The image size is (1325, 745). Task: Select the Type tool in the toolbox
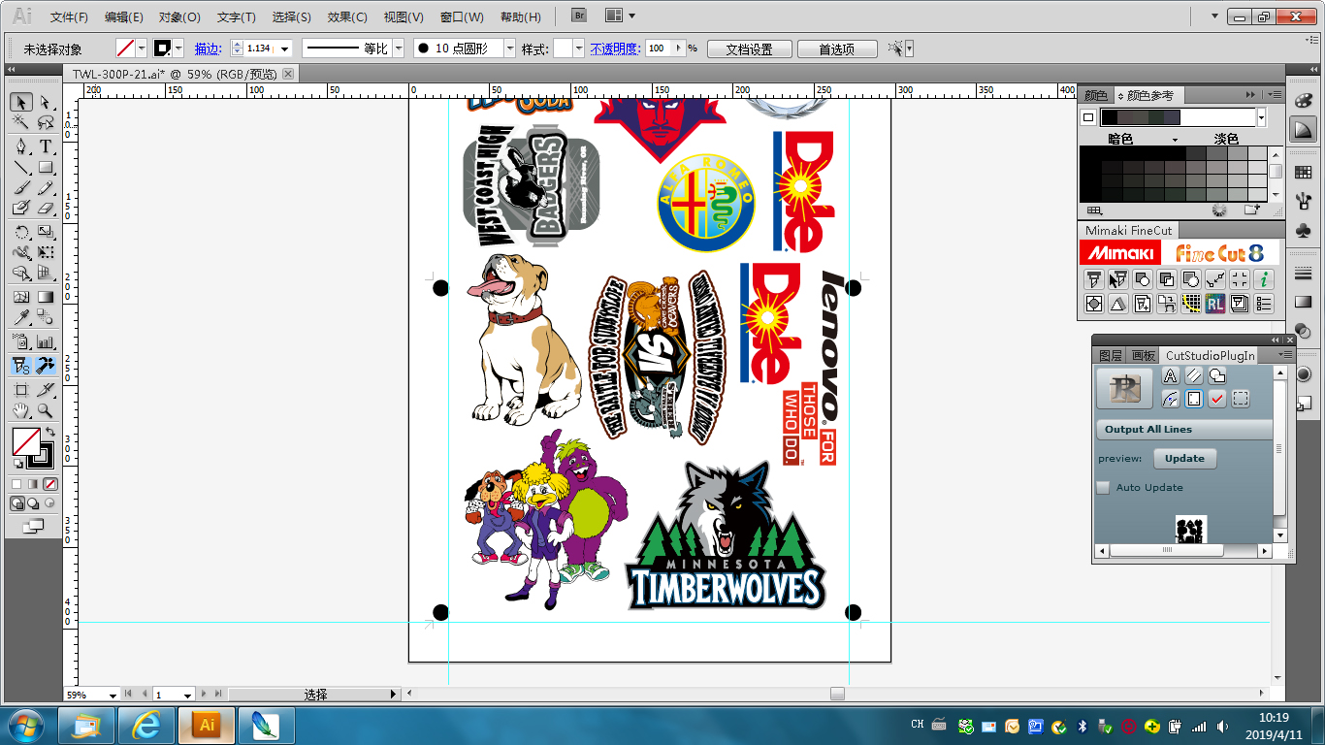click(46, 146)
